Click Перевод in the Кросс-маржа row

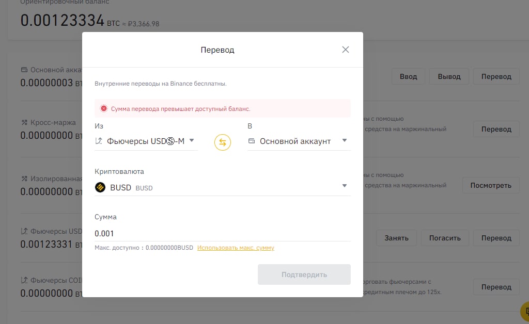point(496,129)
